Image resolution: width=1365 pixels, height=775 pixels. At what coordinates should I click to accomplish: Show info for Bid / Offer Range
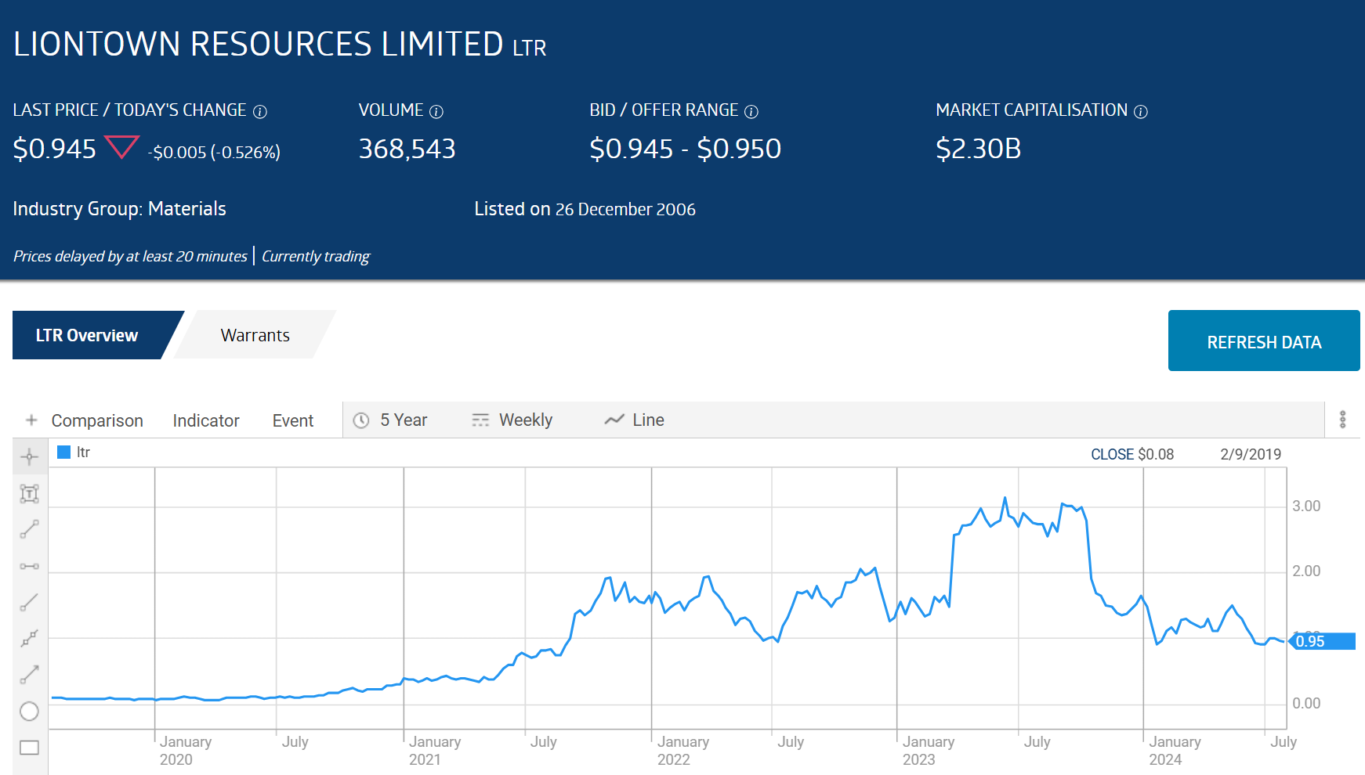751,112
